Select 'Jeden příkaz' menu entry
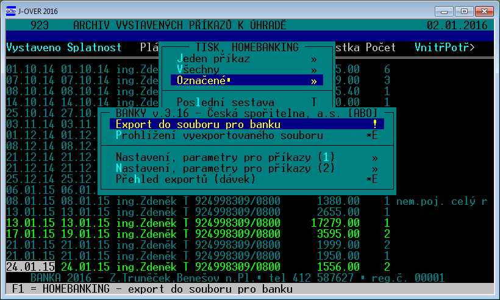The image size is (500, 300). pos(247,59)
